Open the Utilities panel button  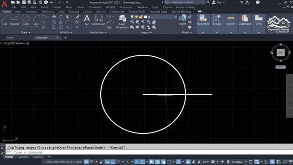231,23
